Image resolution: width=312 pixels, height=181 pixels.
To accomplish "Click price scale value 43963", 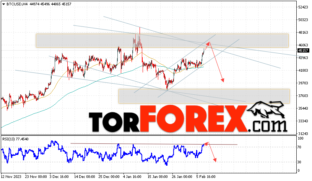I will coord(303,58).
